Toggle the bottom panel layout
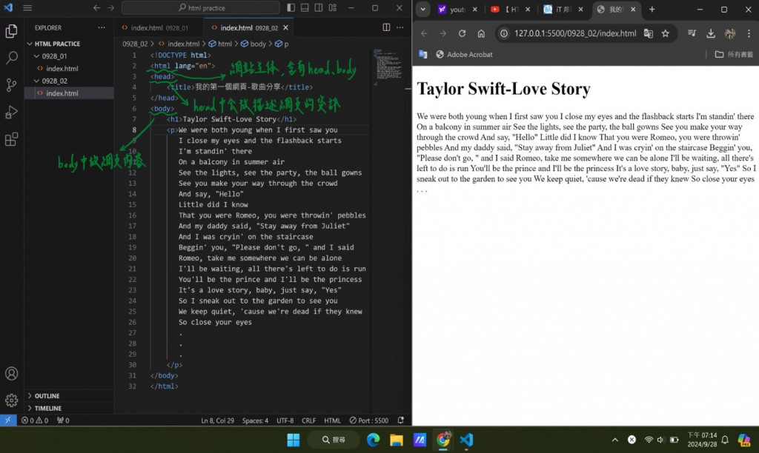 pos(305,7)
